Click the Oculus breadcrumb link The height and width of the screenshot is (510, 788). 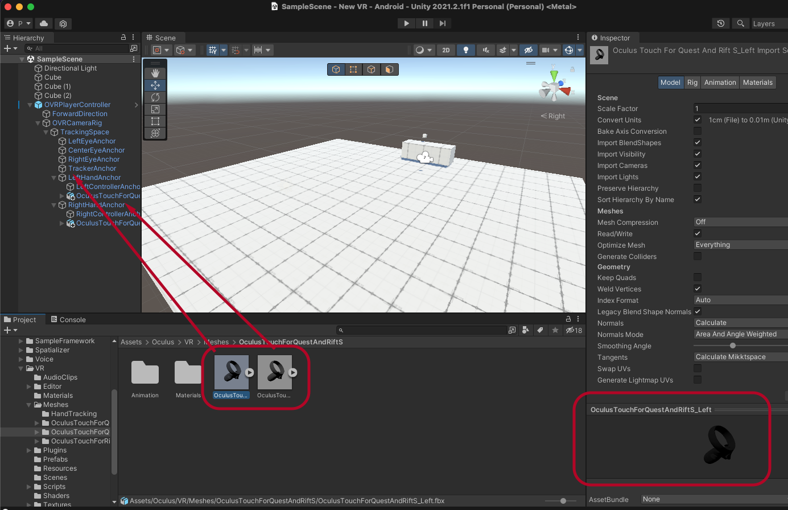pos(163,342)
